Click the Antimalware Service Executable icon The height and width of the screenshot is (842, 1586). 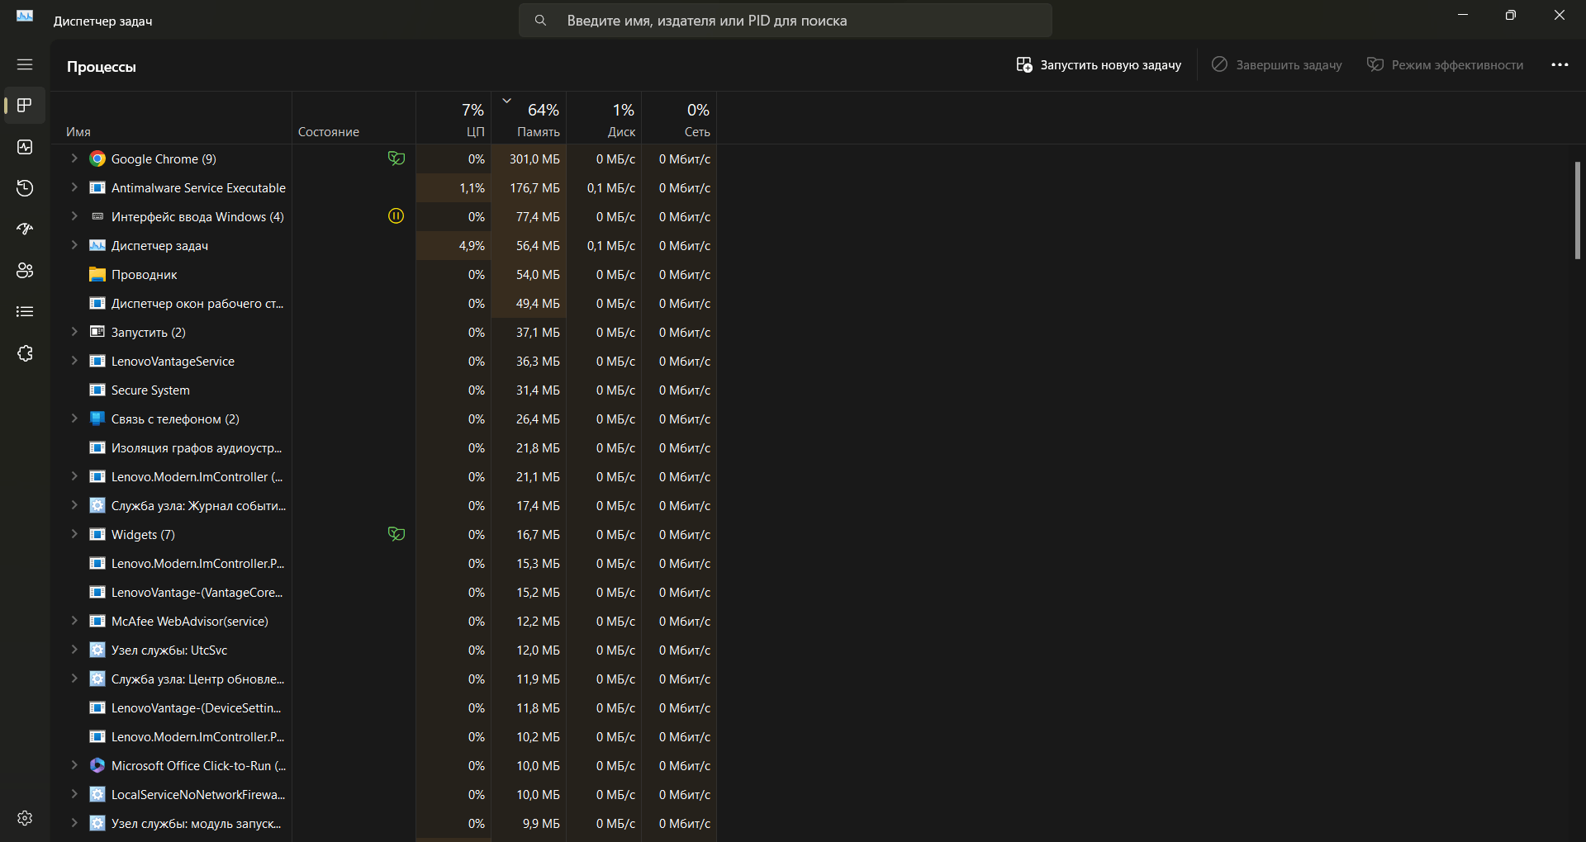97,187
